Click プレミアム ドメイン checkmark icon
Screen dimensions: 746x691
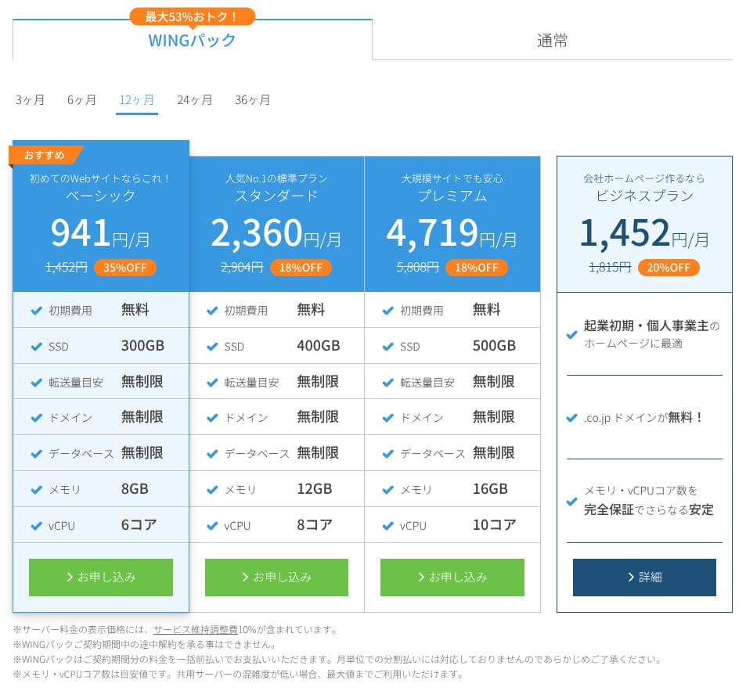(x=387, y=418)
